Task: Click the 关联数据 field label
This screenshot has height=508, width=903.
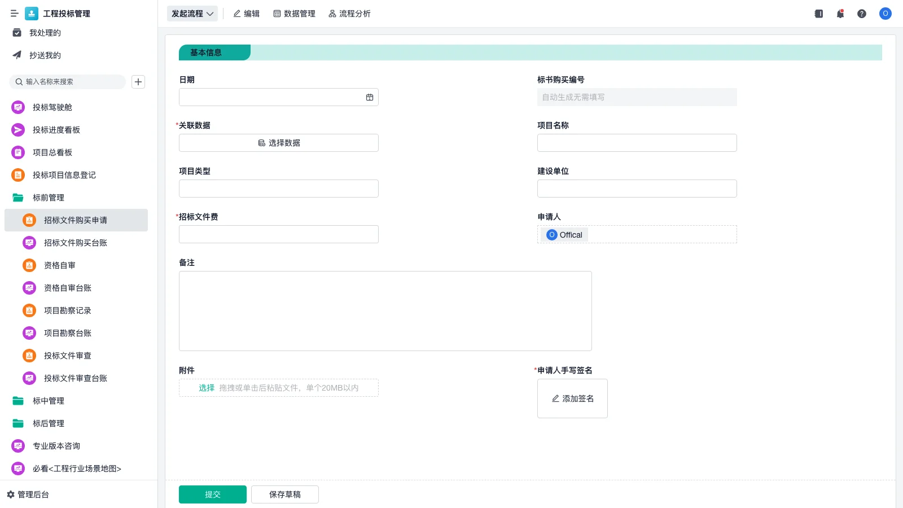Action: (x=195, y=125)
